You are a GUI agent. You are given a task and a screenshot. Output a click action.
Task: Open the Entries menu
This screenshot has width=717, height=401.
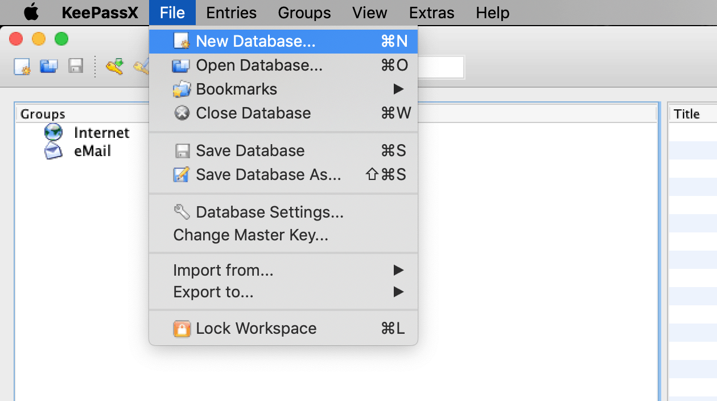tap(231, 13)
